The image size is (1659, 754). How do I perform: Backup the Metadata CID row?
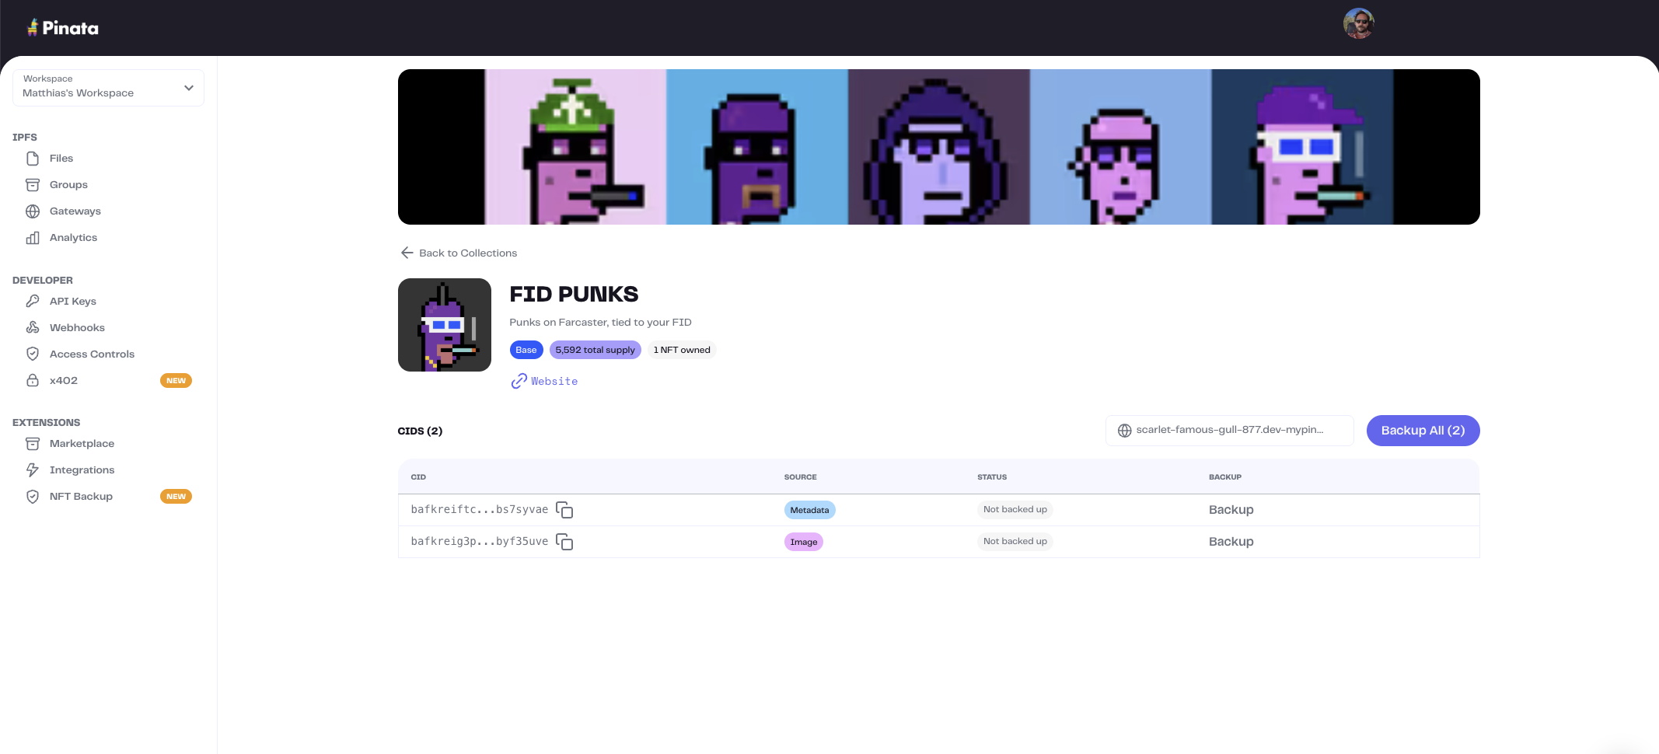(1231, 510)
